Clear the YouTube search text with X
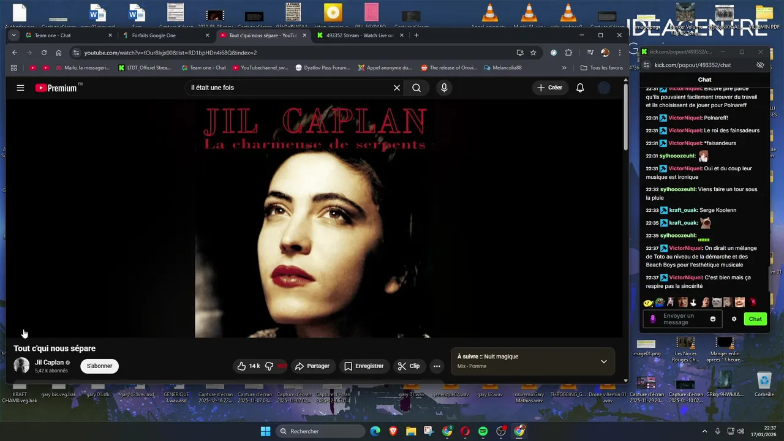 point(397,88)
